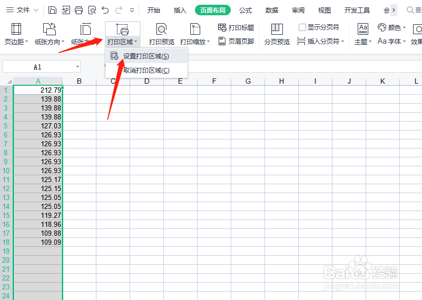Click the 纸张方向 orientation icon
The width and height of the screenshot is (422, 300).
[50, 29]
